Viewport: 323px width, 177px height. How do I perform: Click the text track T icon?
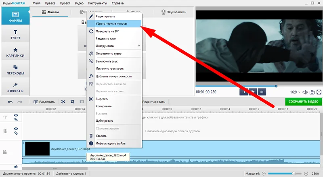[x=5, y=117]
